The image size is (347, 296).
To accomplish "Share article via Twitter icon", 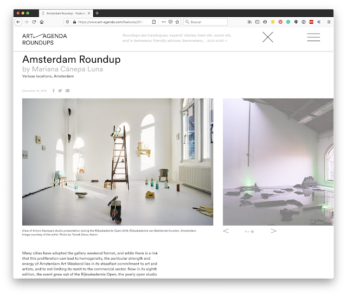I will (60, 90).
